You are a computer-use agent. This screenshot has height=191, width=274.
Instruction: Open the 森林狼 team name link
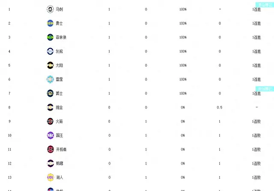61,37
